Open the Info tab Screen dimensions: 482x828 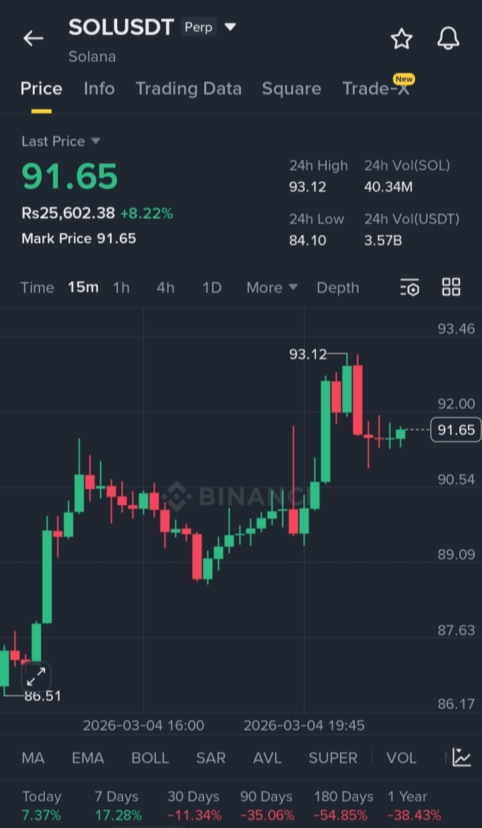point(99,88)
